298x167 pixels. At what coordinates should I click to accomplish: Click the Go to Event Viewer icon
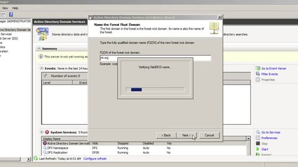(x=258, y=68)
